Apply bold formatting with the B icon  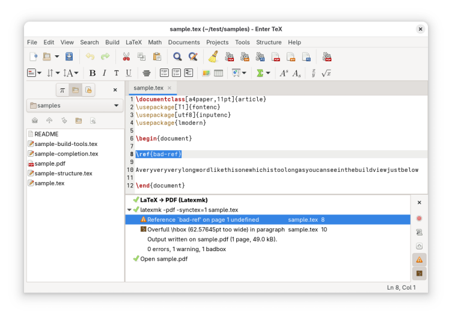click(x=92, y=73)
